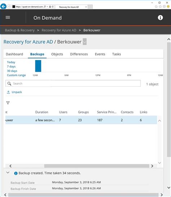Click the table scroll up chevron
Viewport: 171px width, 197px height.
pos(159,121)
